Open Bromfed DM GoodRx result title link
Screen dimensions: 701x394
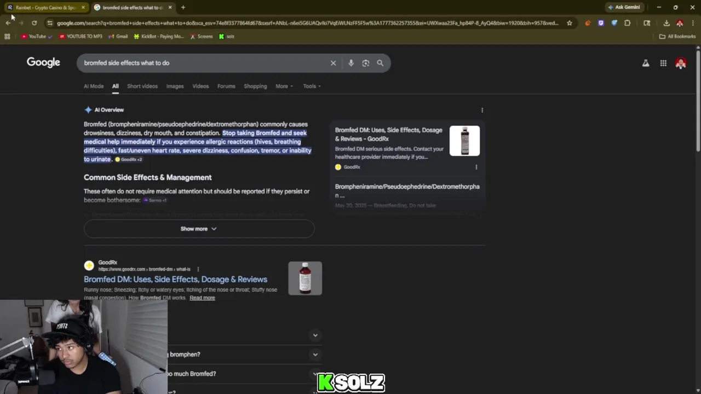point(175,279)
